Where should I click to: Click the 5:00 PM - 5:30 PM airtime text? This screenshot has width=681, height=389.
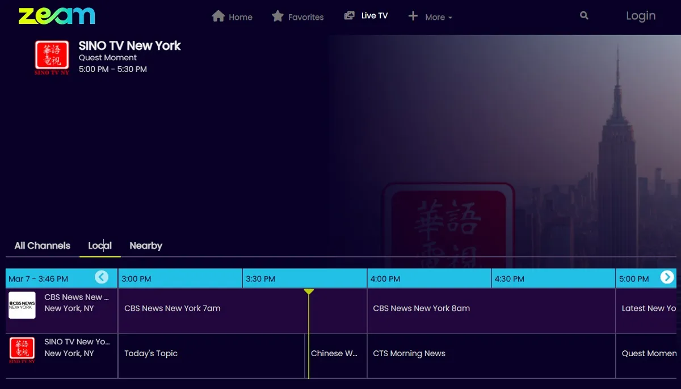pos(112,69)
